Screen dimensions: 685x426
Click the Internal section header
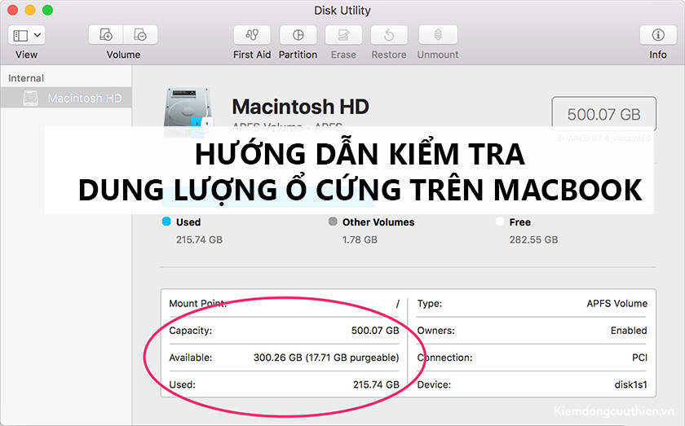pyautogui.click(x=26, y=78)
